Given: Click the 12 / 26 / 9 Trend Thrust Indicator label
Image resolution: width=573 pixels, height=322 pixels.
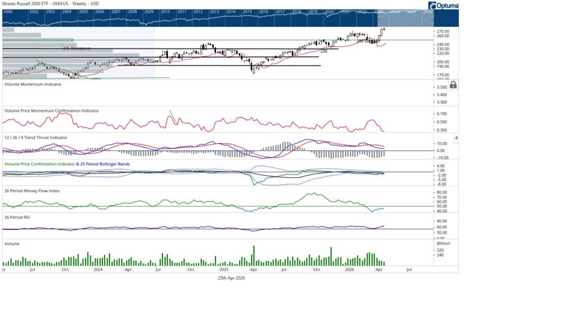Looking at the screenshot, I should pos(36,137).
